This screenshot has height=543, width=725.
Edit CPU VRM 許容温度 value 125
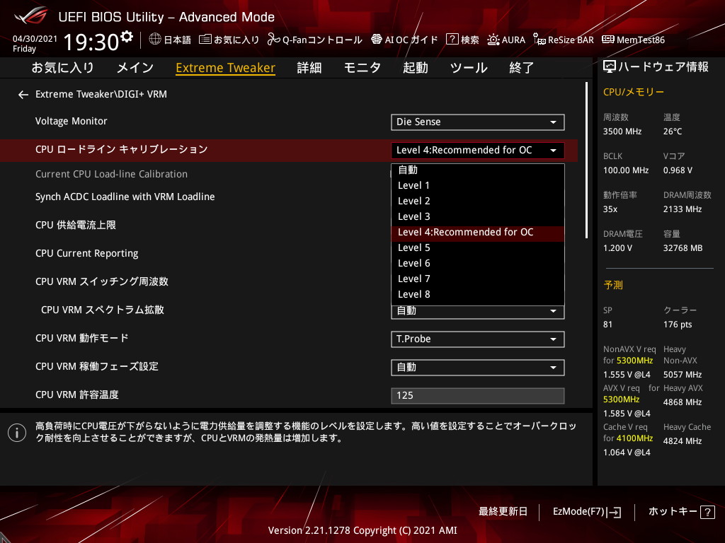(x=478, y=396)
